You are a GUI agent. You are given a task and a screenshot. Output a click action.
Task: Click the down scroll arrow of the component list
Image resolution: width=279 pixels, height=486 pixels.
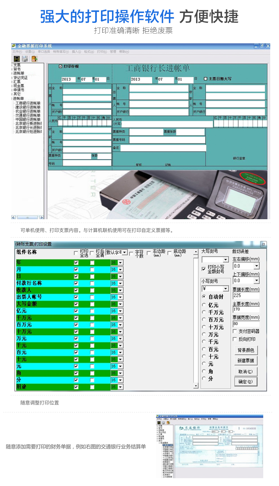coord(196,386)
